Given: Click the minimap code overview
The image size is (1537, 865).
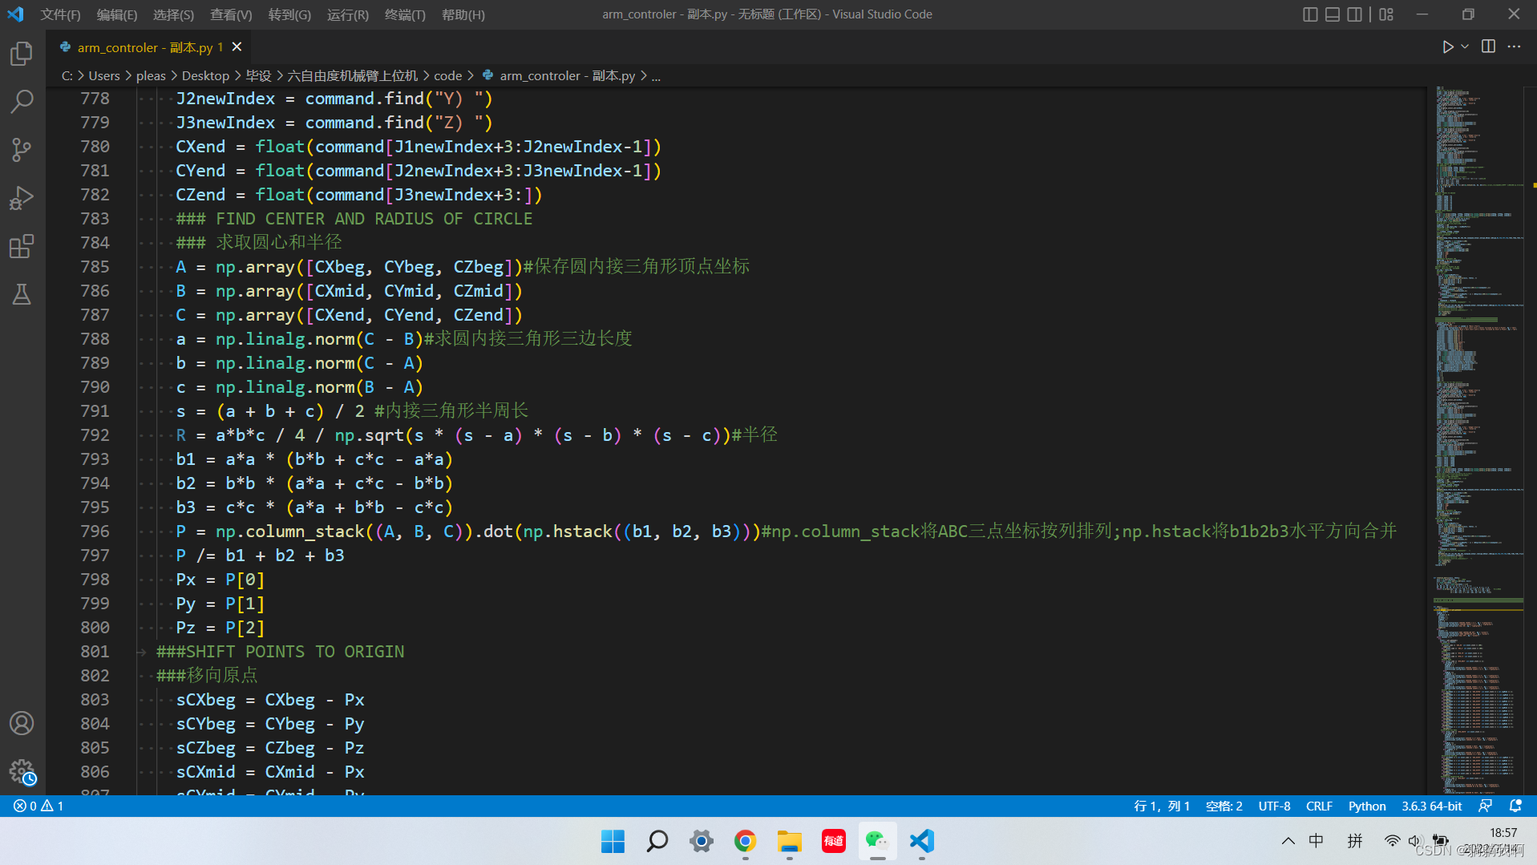Looking at the screenshot, I should click(x=1479, y=439).
